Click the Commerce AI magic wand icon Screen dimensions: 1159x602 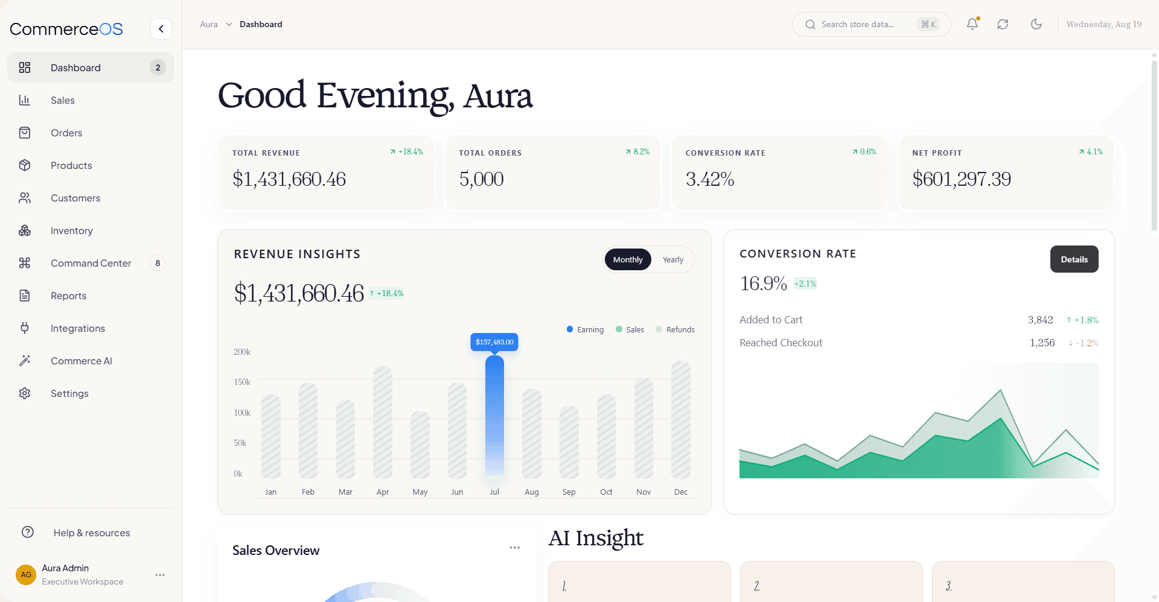tap(25, 361)
